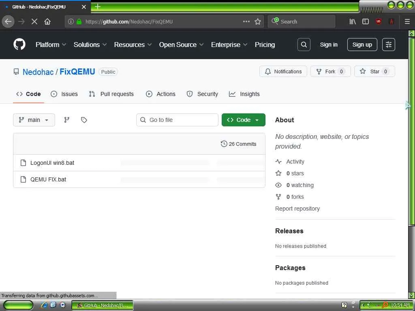
Task: Click the media player quick launch icon
Action: pos(62,305)
